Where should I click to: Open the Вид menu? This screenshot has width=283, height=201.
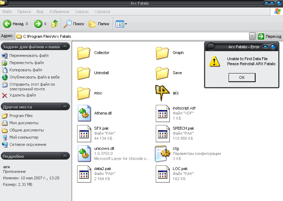coord(40,12)
